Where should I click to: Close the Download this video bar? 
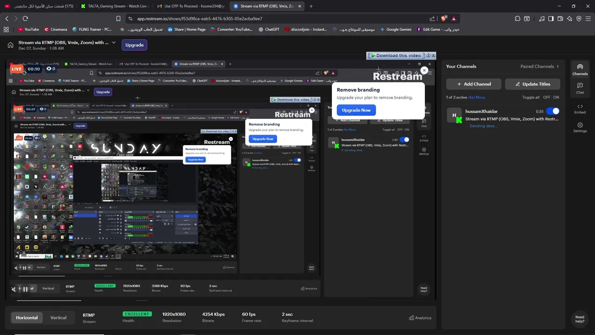(x=434, y=55)
